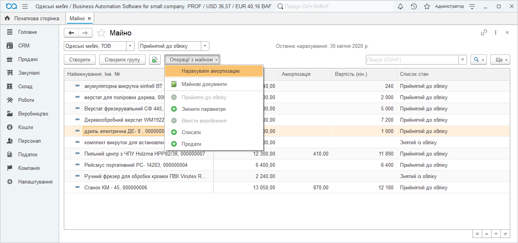Add the Майно page to favorites
Image resolution: width=518 pixels, height=243 pixels.
coord(101,33)
